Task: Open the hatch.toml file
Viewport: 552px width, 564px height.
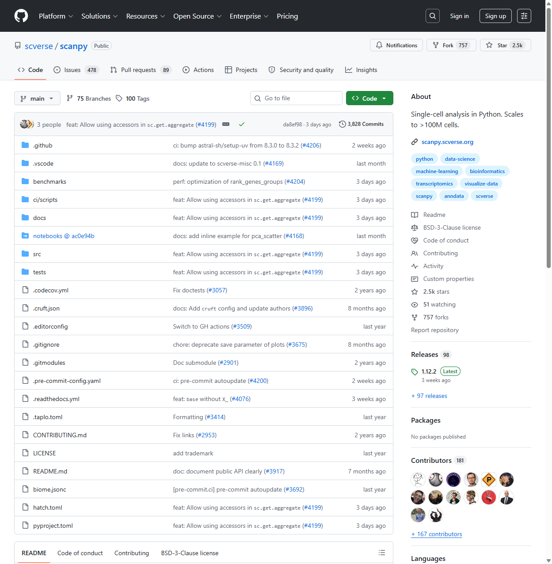Action: pos(48,507)
